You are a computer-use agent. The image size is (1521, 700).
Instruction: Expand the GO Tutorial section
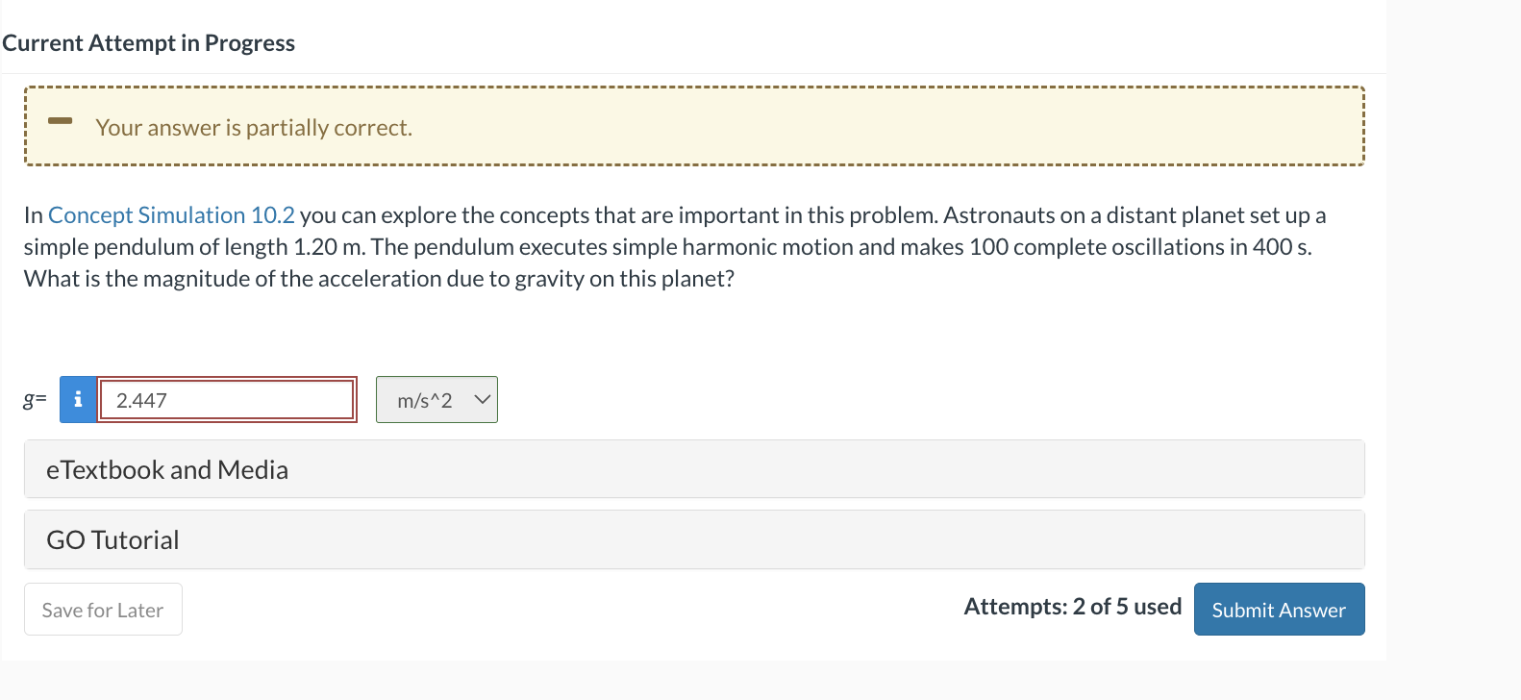[x=112, y=539]
